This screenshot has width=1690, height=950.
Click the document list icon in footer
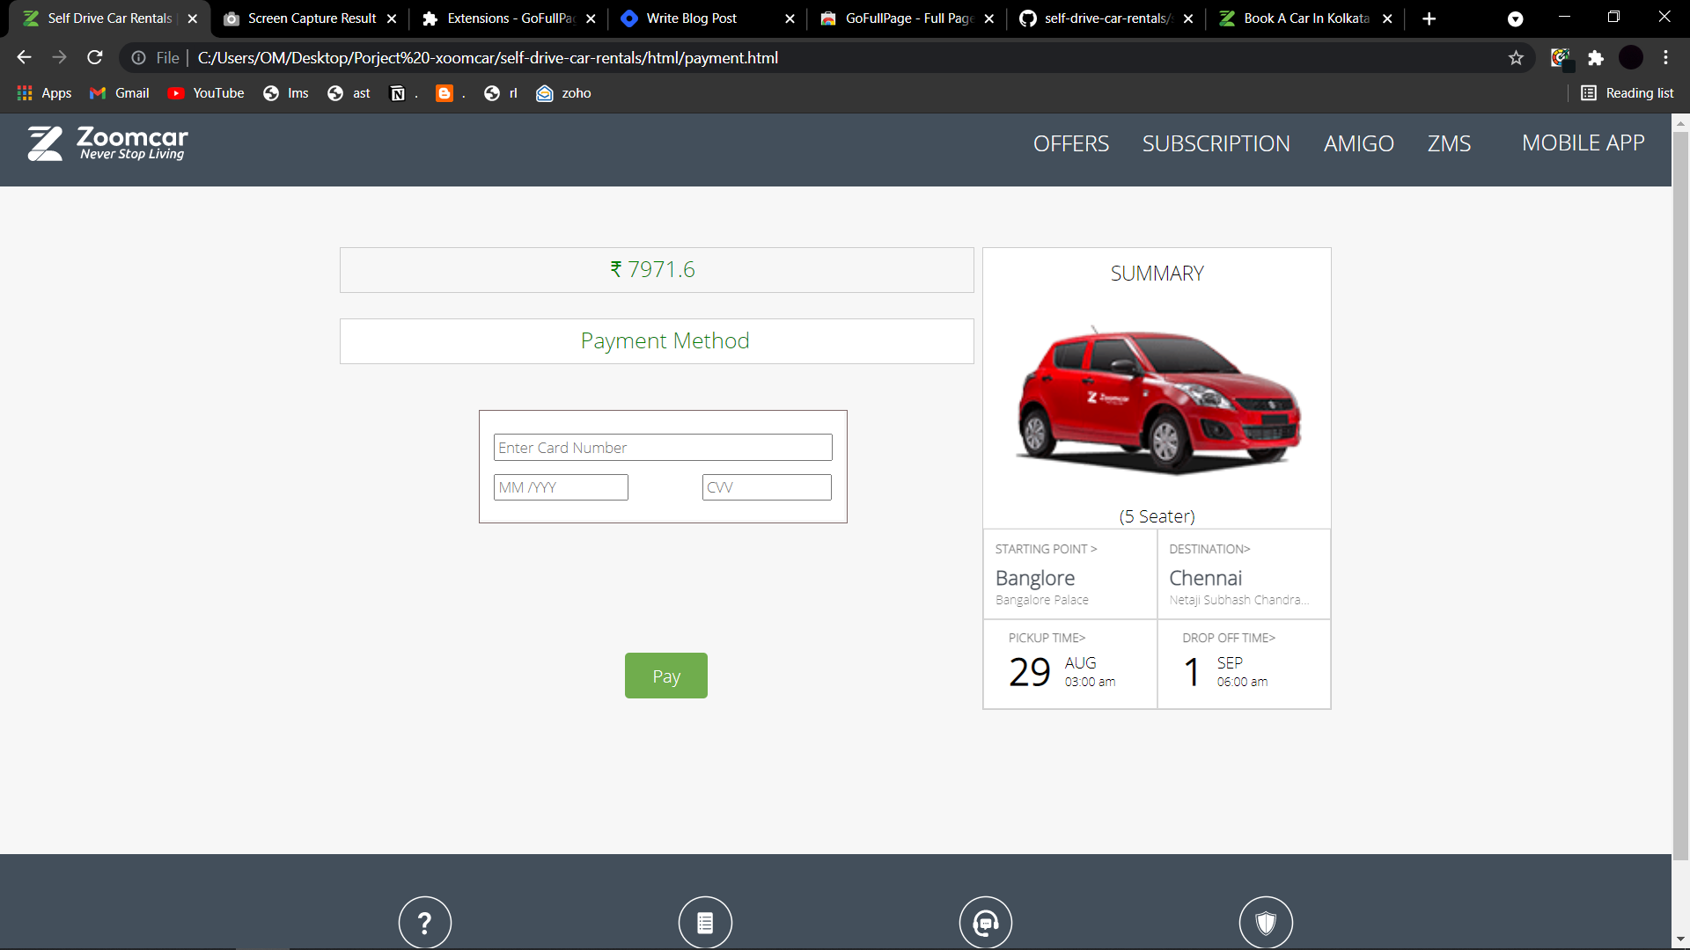704,922
